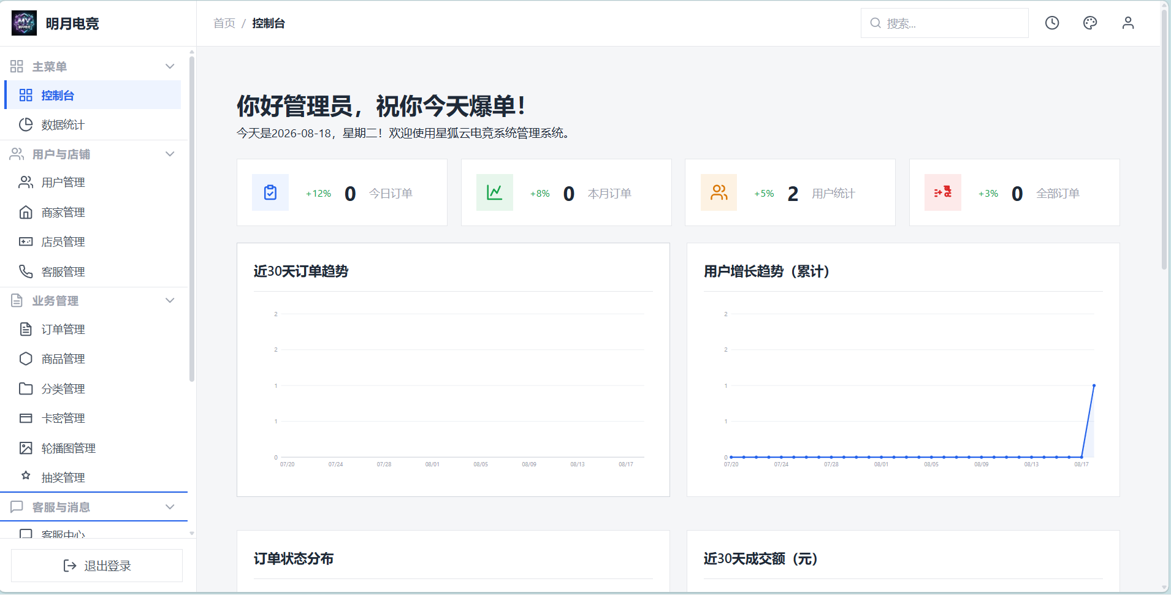Collapse the 主菜单 group chevron
1171x595 pixels.
click(x=170, y=66)
